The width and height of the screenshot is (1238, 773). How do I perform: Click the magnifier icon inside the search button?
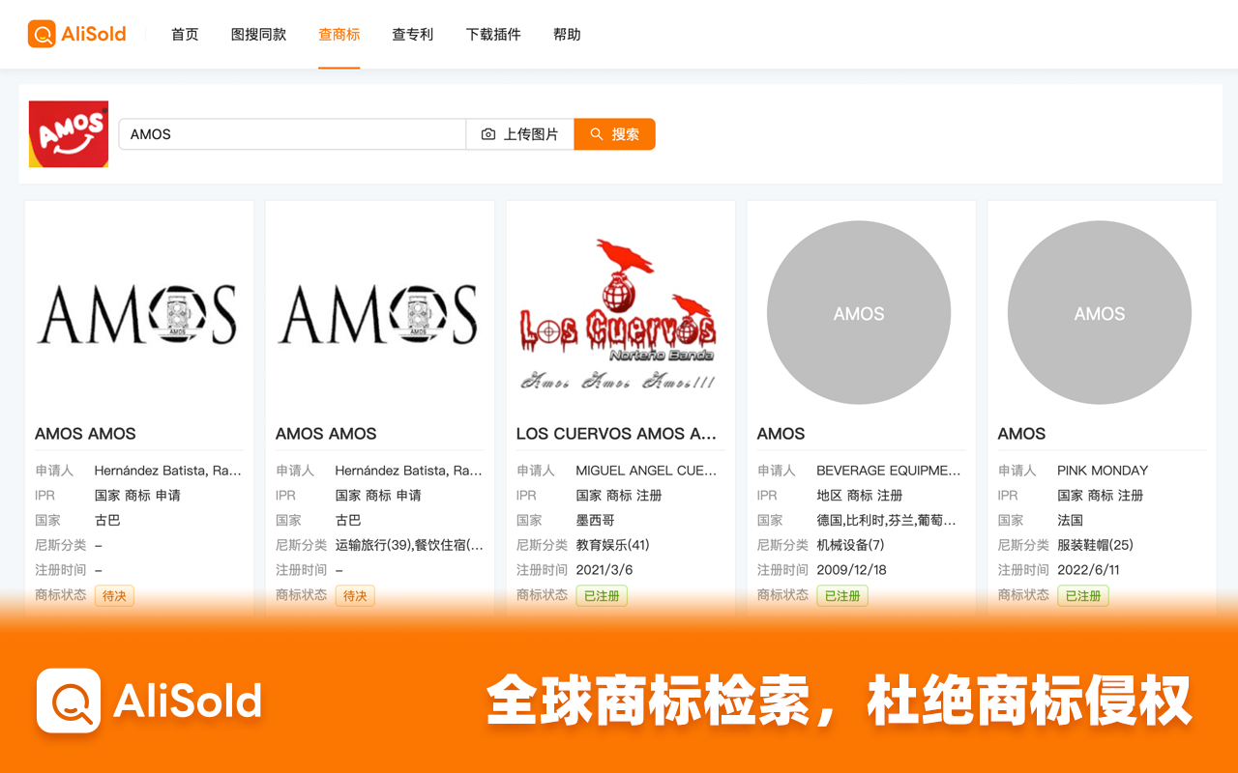coord(597,134)
